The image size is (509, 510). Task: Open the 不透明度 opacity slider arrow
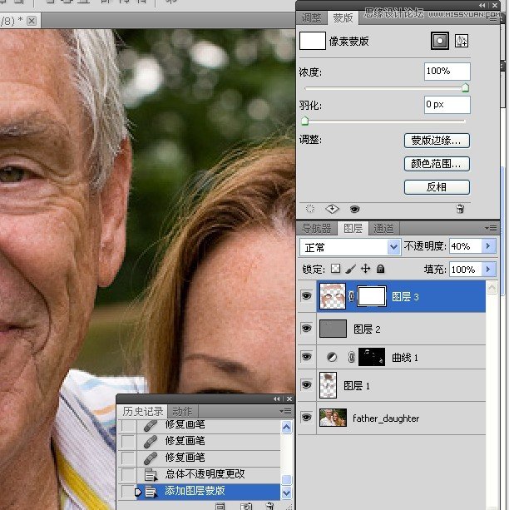pos(488,246)
